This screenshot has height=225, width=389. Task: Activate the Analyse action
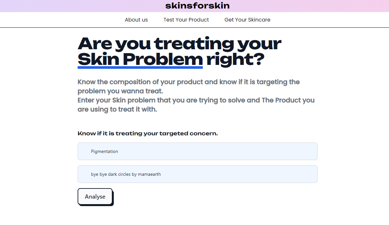tap(95, 196)
